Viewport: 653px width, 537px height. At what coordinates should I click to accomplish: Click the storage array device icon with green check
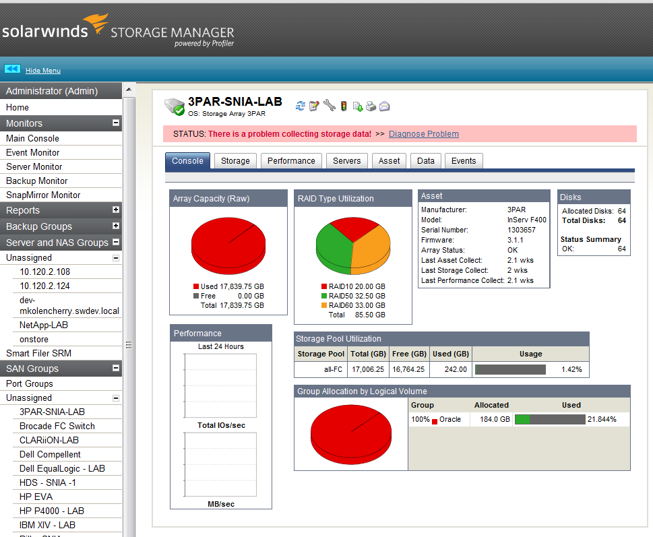(x=175, y=106)
